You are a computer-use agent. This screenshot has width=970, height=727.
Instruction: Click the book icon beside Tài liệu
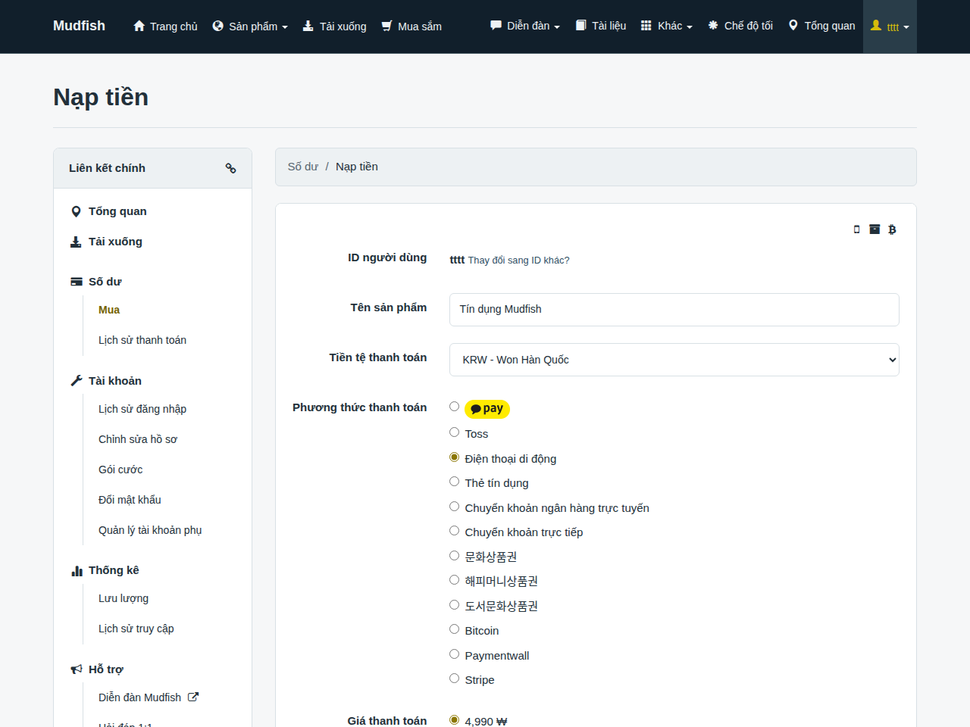[x=581, y=26]
